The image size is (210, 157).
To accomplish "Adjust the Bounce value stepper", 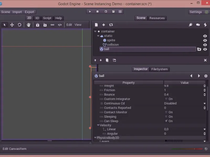I will tap(204, 94).
